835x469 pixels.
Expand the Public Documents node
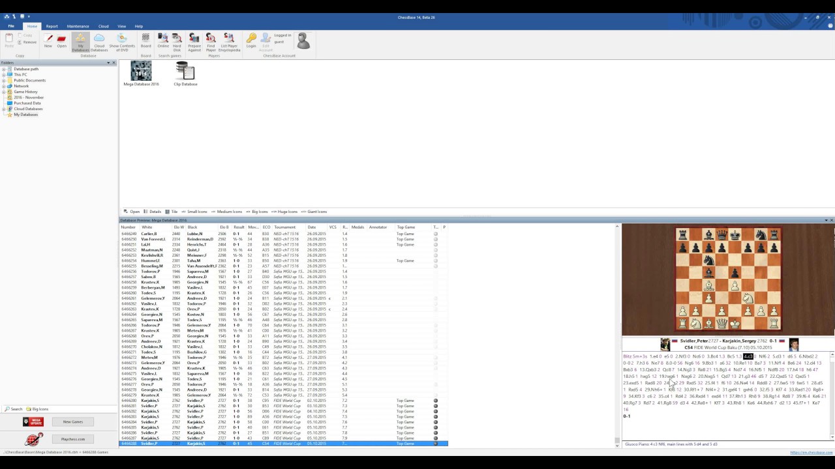point(3,80)
